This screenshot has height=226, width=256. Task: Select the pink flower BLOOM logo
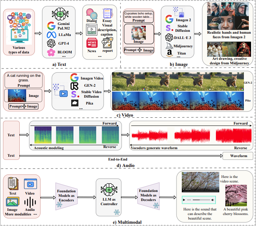pos(51,52)
